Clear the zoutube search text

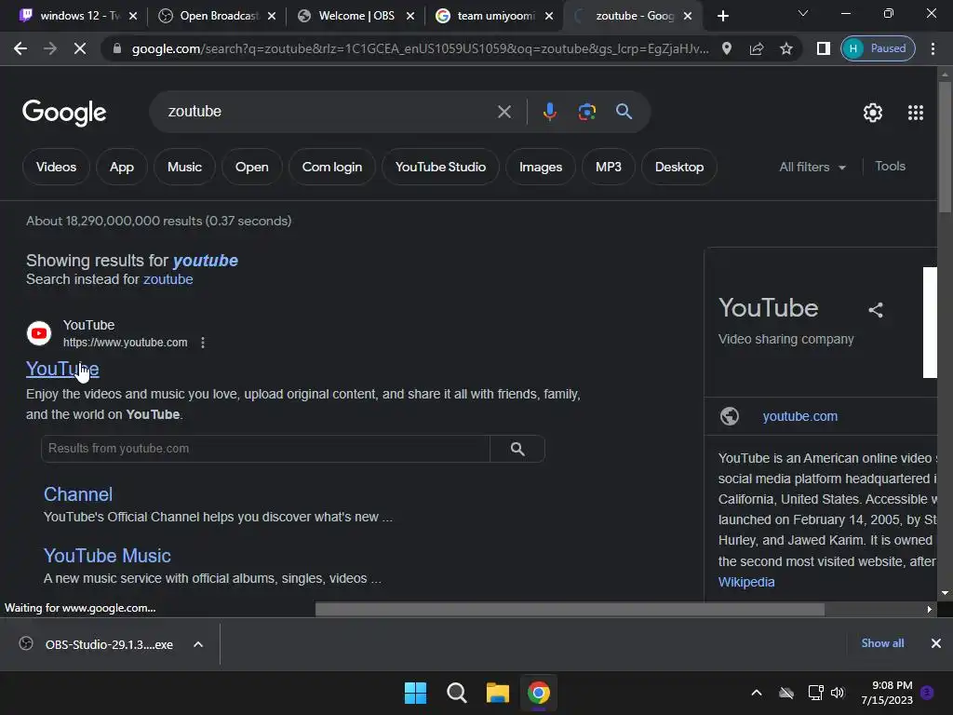(503, 112)
